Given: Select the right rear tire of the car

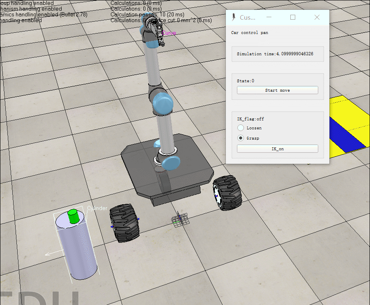Looking at the screenshot, I should pyautogui.click(x=227, y=193).
